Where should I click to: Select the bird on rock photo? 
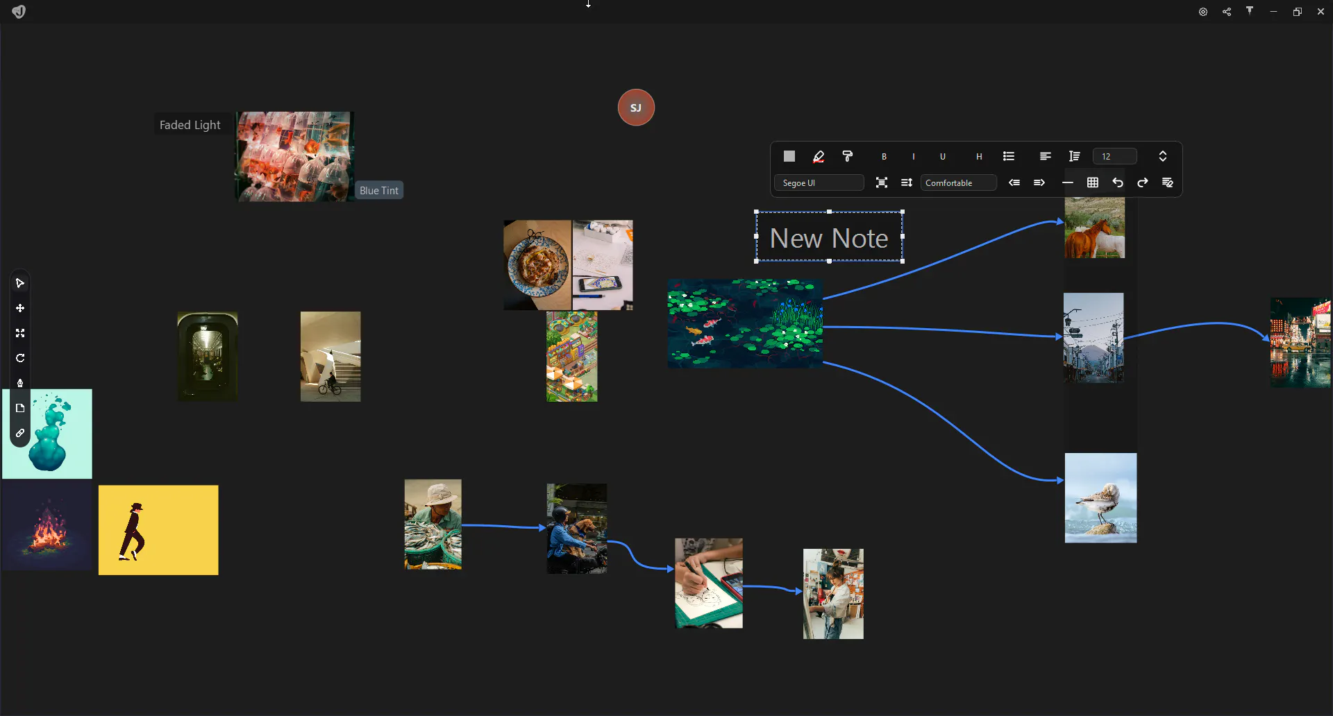[1100, 498]
